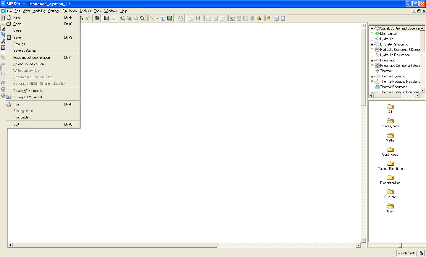Open the Tables, Functions folder
426x257 pixels.
click(390, 165)
